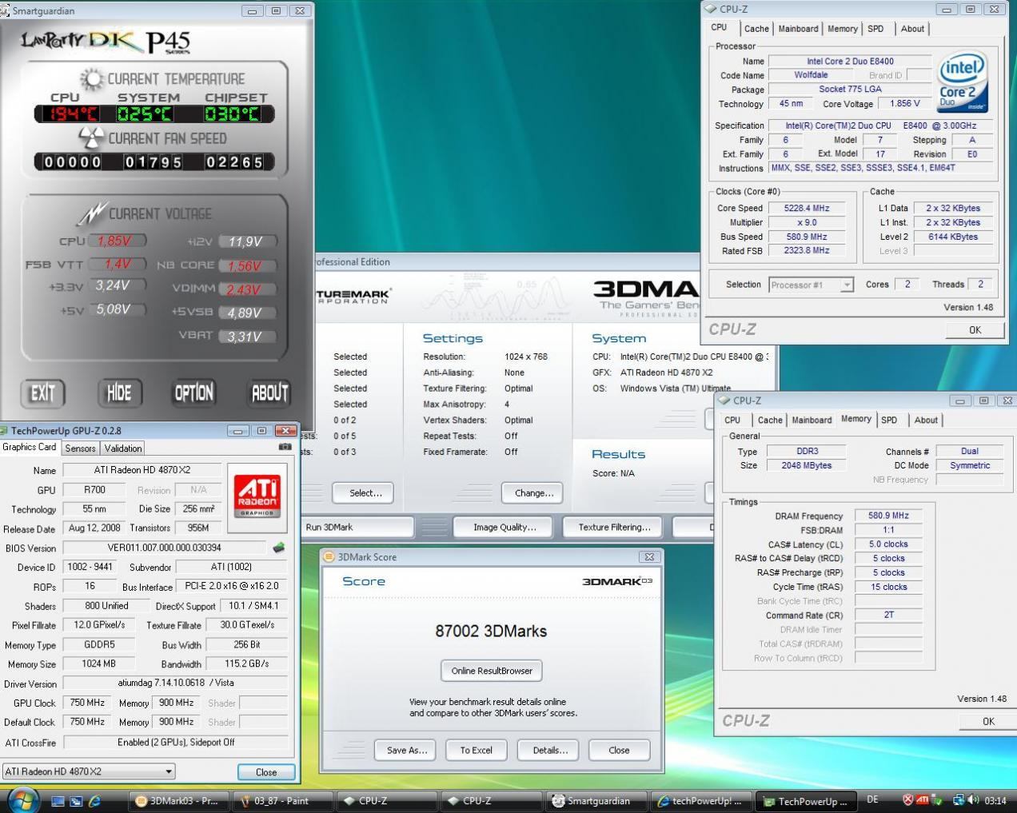
Task: Open the GPU selection dropdown in GPU-Z
Action: (89, 771)
